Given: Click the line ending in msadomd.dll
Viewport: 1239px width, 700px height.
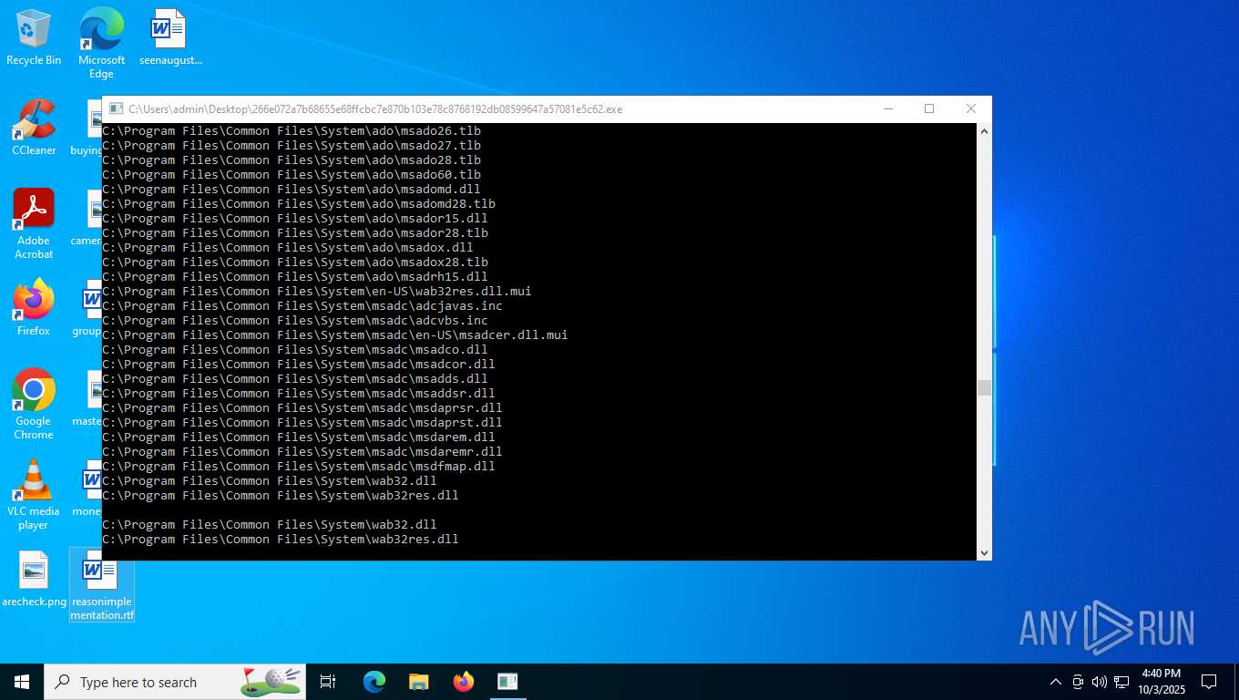Looking at the screenshot, I should (x=292, y=190).
